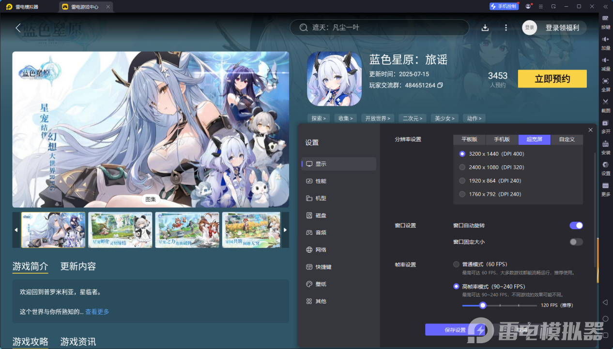
Task: Click the 蓝色星原 game app icon
Action: (335, 78)
